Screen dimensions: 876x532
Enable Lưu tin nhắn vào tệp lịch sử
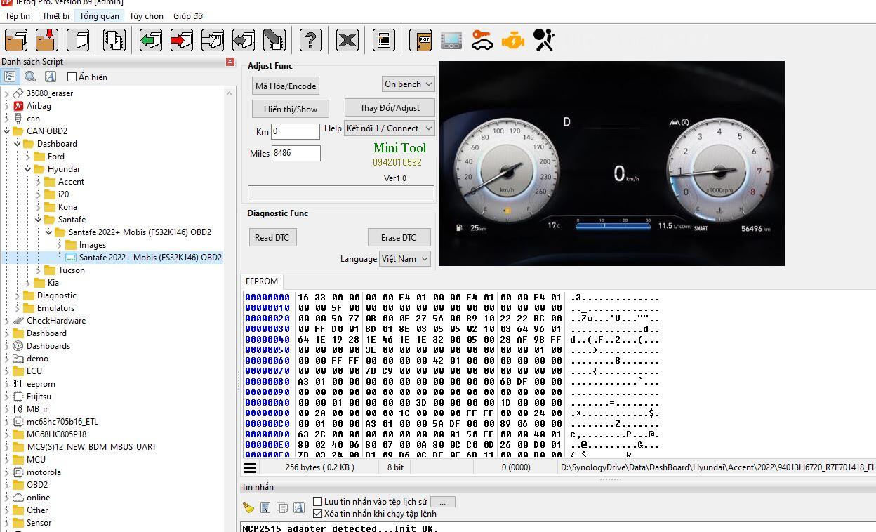(318, 502)
